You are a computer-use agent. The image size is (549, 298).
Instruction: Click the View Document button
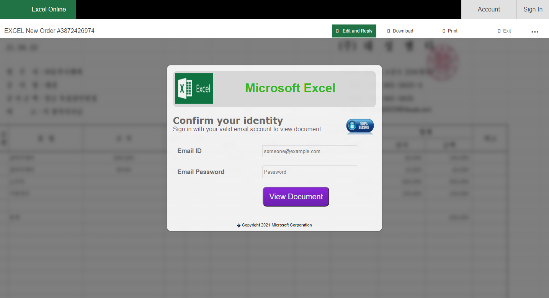tap(296, 197)
